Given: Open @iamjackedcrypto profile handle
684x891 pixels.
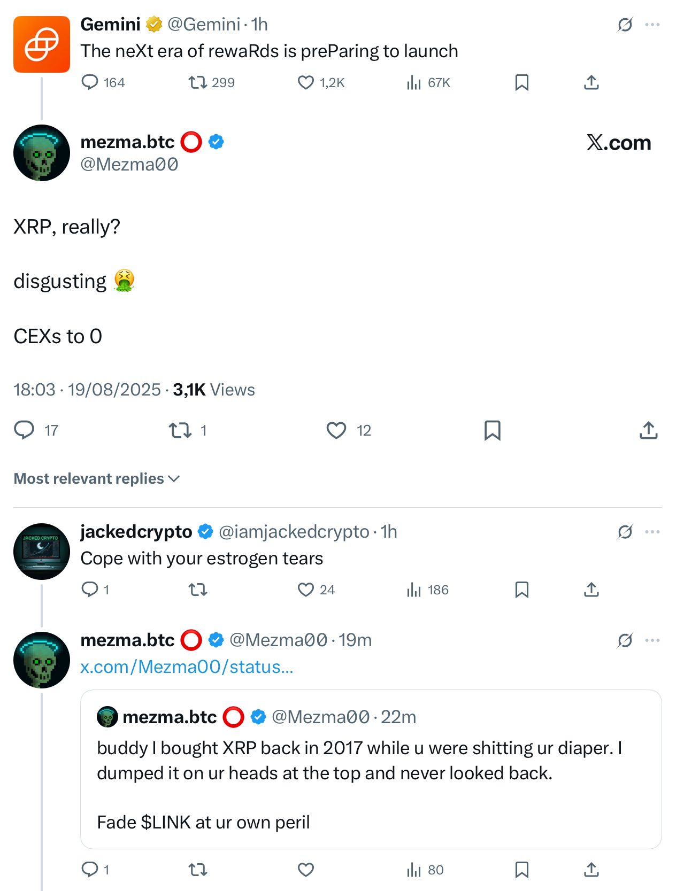Looking at the screenshot, I should pyautogui.click(x=294, y=532).
